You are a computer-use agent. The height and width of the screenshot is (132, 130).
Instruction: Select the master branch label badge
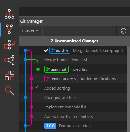(60, 50)
